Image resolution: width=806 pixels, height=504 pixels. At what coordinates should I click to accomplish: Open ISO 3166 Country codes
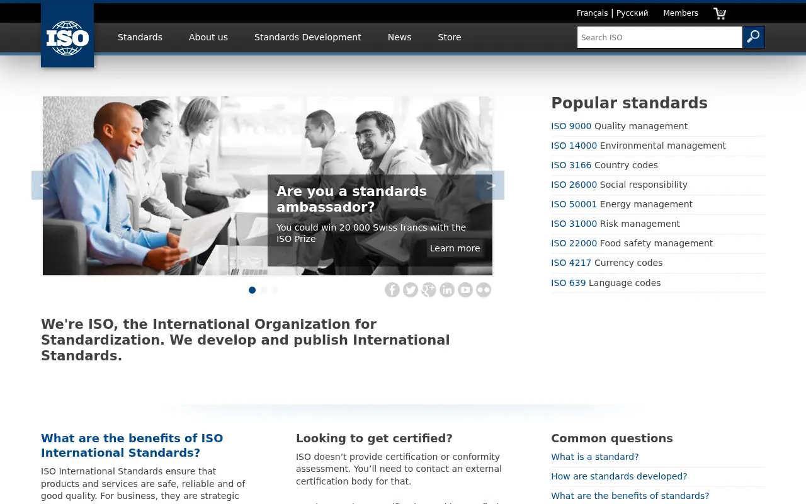(x=604, y=165)
